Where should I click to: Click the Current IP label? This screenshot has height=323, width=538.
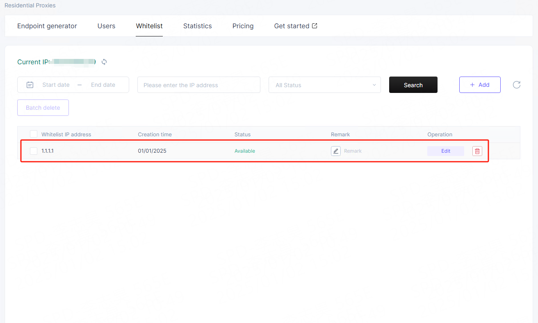[x=33, y=62]
